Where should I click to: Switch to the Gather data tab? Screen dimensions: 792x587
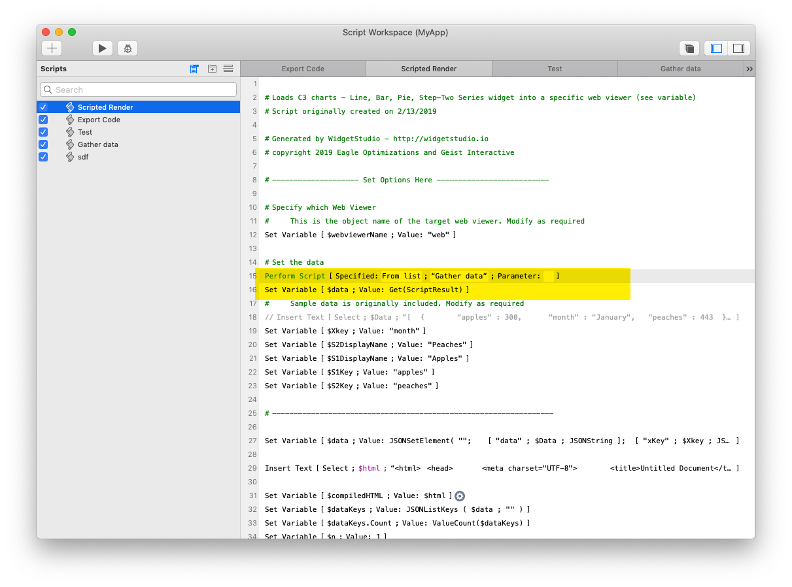tap(680, 69)
